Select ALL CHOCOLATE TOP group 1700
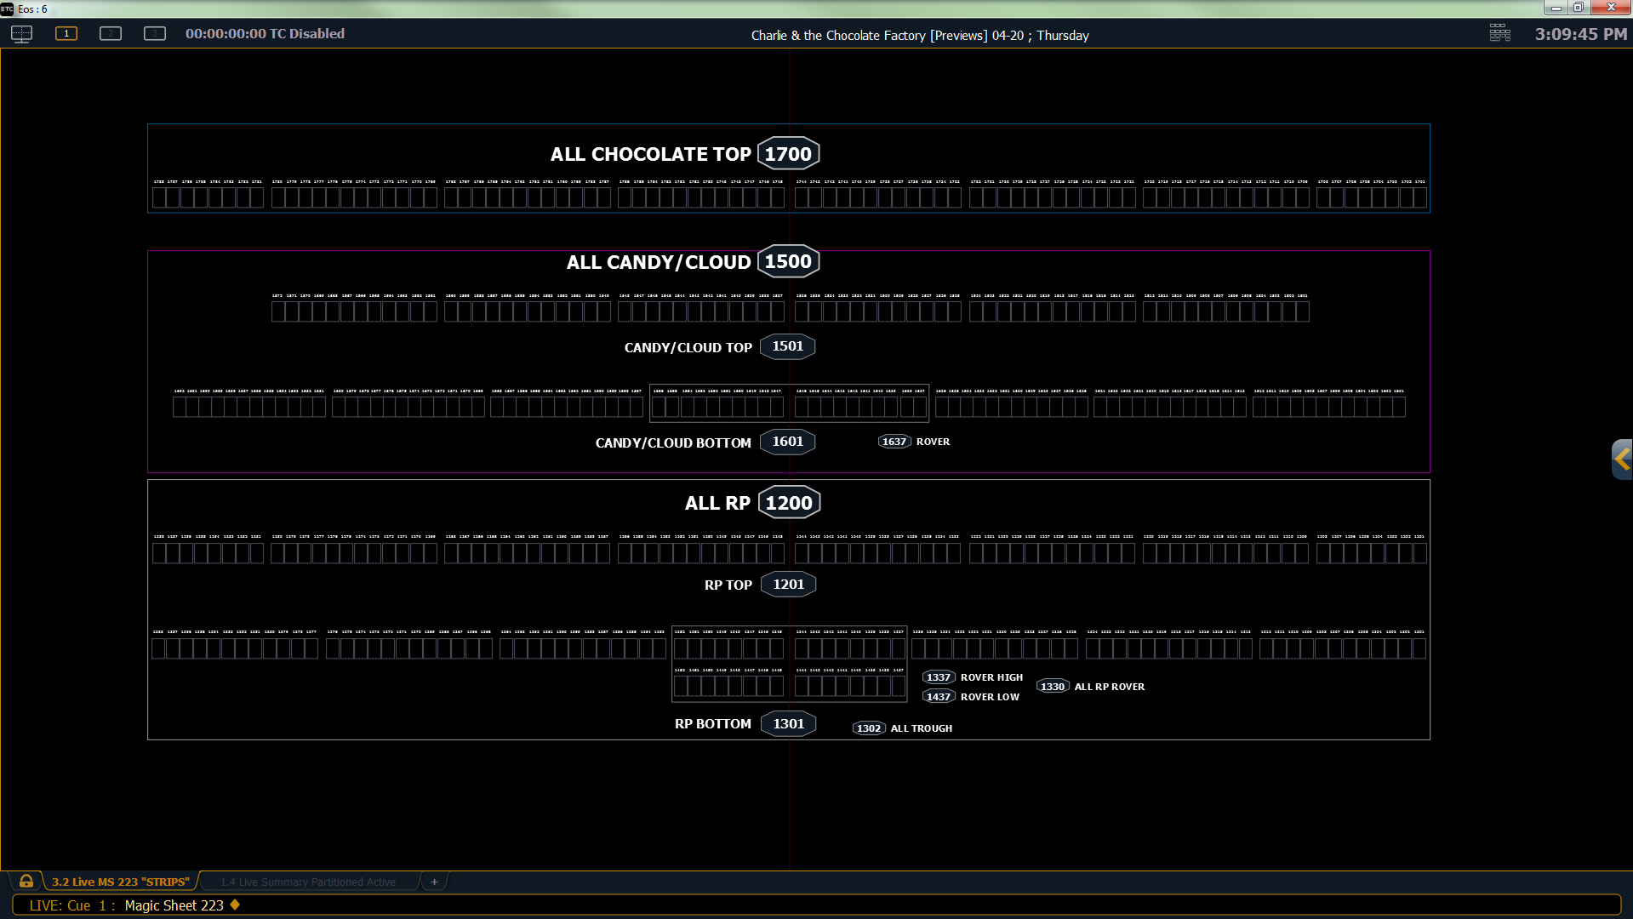The width and height of the screenshot is (1633, 919). point(788,154)
